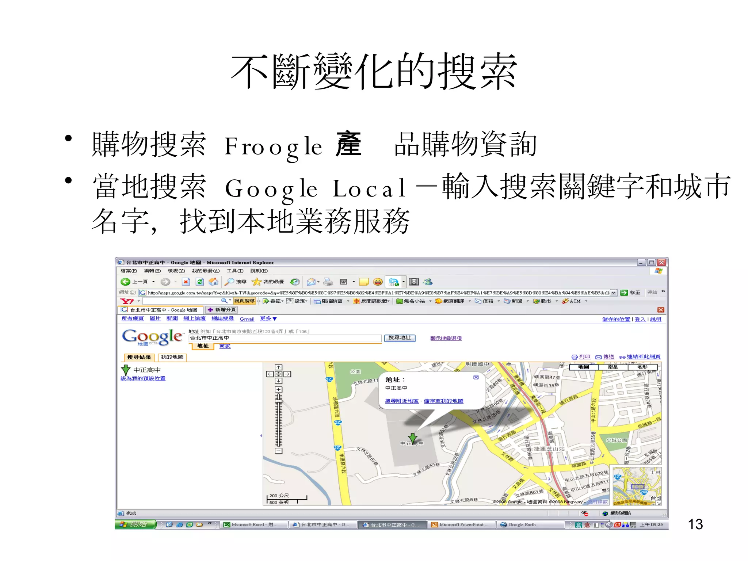The width and height of the screenshot is (748, 561).
Task: Collapse the left results panel arrow
Action: pos(261,435)
